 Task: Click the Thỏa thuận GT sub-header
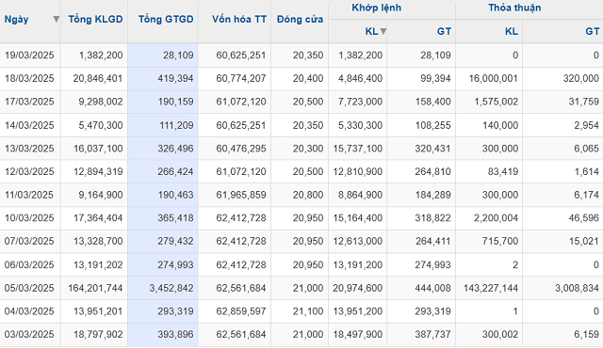[x=593, y=31]
